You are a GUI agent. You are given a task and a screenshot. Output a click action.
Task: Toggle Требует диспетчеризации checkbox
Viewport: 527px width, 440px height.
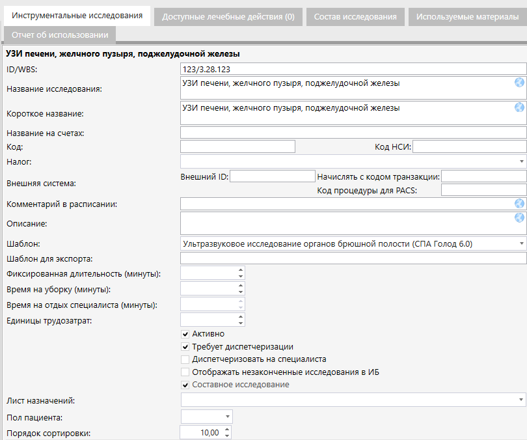pos(185,346)
